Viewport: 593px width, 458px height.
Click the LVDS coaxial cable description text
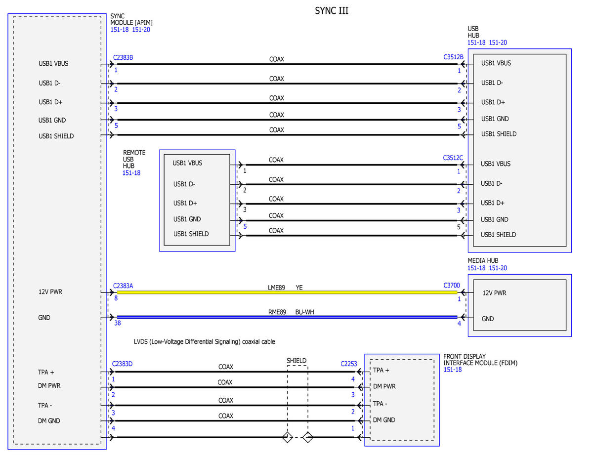pyautogui.click(x=204, y=341)
